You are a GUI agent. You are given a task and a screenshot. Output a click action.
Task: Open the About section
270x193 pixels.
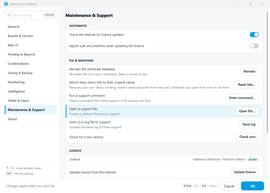(31, 119)
